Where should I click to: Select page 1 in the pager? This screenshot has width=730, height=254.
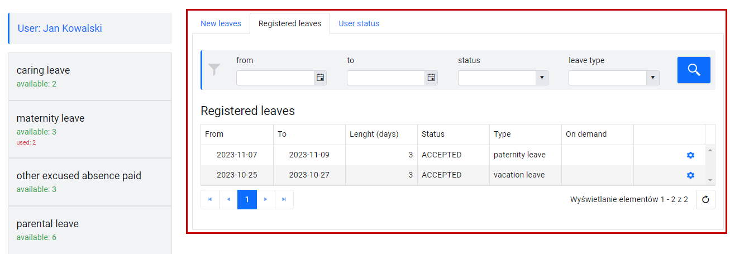tap(247, 199)
